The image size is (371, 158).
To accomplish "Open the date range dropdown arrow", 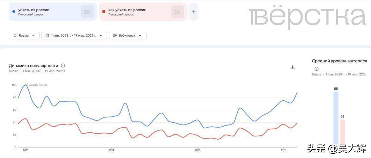I will pyautogui.click(x=101, y=36).
